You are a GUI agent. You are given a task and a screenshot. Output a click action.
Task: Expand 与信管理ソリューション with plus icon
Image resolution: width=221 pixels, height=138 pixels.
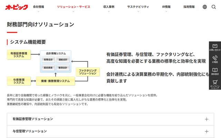click(206, 131)
